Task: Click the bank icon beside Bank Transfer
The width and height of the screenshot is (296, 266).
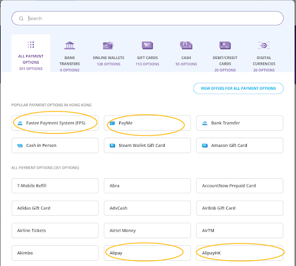Action: [205, 123]
